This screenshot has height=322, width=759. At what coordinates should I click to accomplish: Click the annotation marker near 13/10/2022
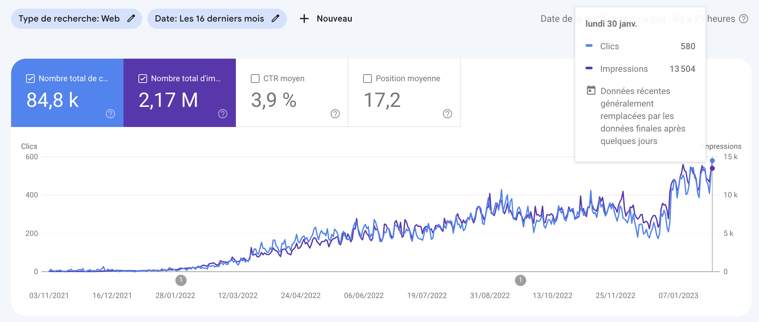(x=520, y=280)
